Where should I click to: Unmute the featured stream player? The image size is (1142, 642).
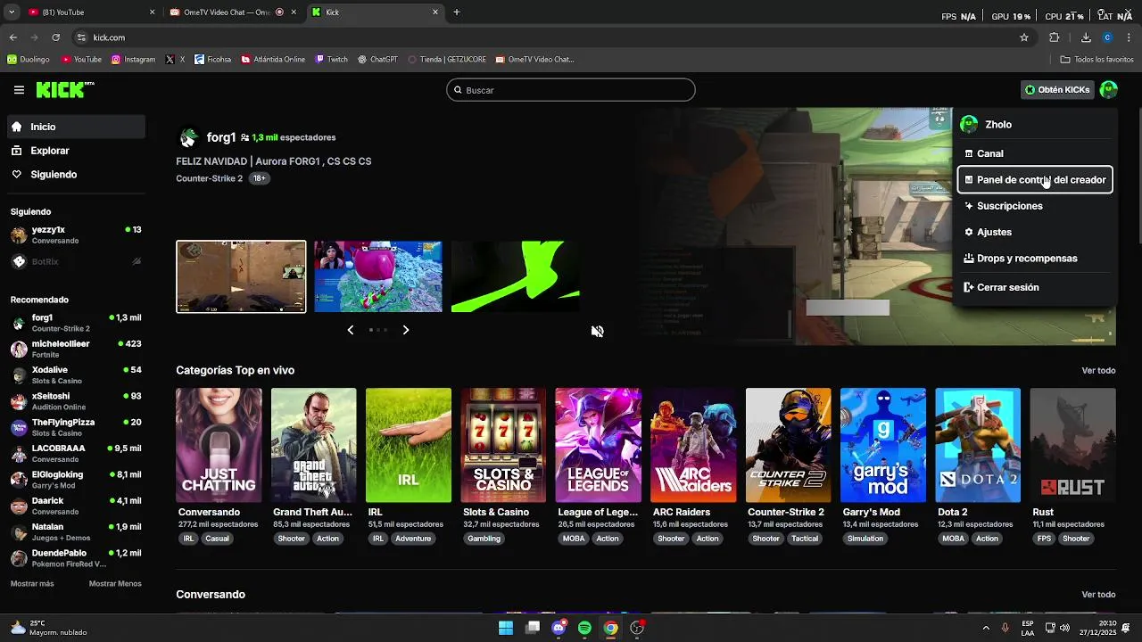coord(597,331)
